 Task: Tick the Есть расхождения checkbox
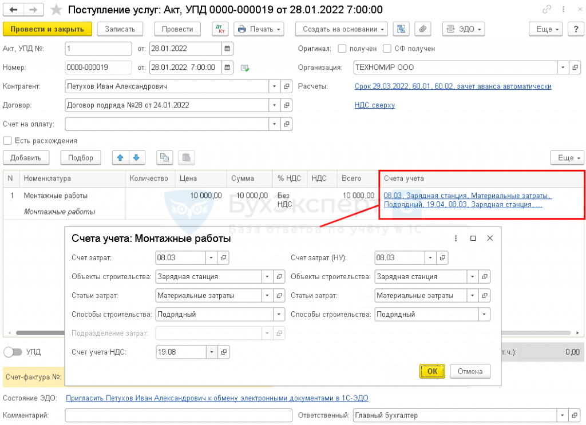[7, 141]
